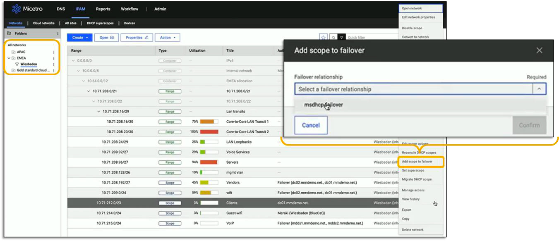Open the Action dropdown
This screenshot has height=241, width=559.
(x=167, y=37)
